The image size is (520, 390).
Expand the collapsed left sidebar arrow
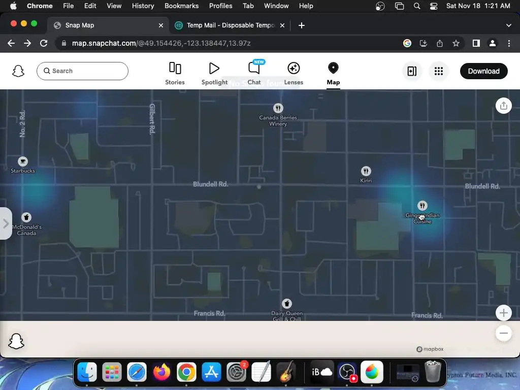(x=6, y=223)
